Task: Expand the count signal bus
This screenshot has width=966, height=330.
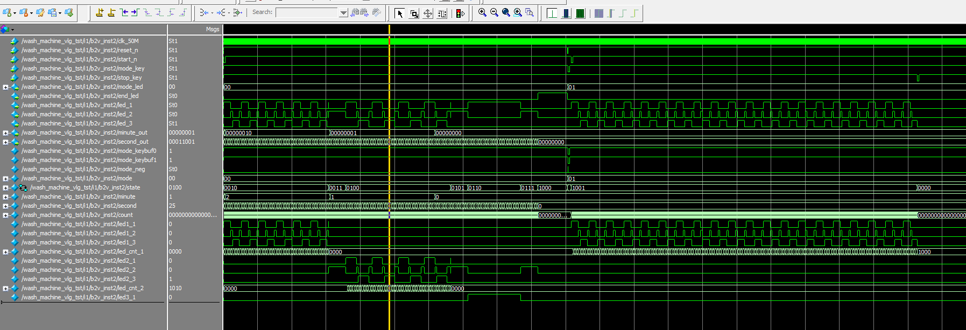Action: (5, 215)
